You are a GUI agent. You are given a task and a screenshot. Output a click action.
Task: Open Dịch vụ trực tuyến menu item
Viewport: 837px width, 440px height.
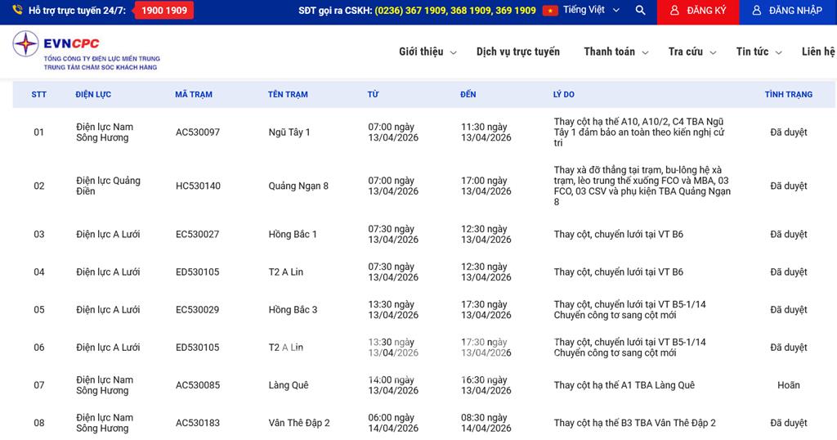[518, 52]
